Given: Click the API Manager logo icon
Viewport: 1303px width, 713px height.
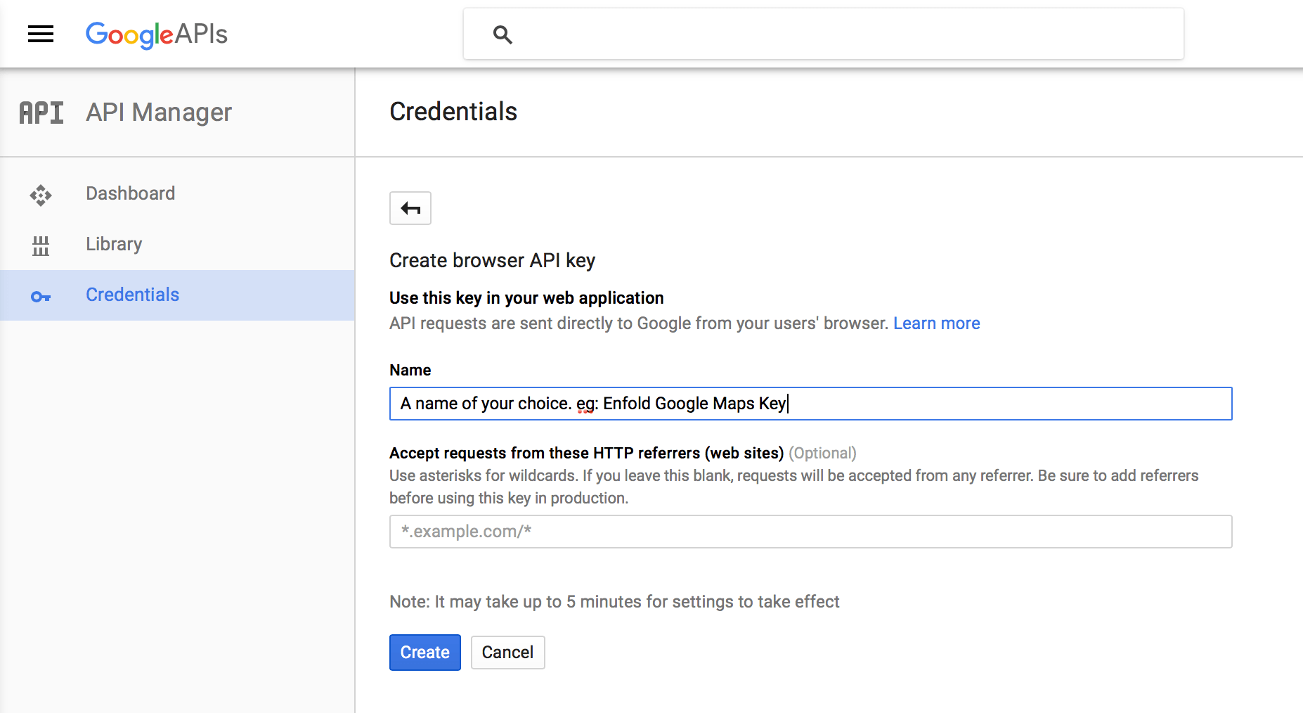Looking at the screenshot, I should [41, 112].
